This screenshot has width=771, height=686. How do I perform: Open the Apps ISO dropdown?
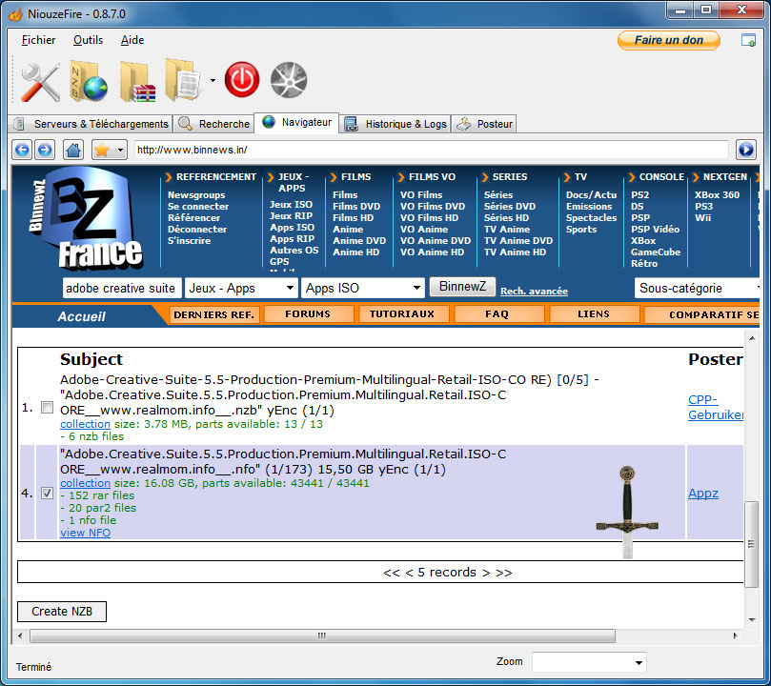coord(362,288)
